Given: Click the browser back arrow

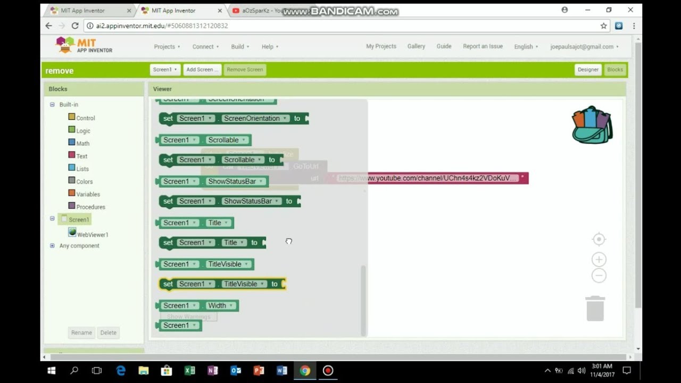Looking at the screenshot, I should click(x=49, y=26).
